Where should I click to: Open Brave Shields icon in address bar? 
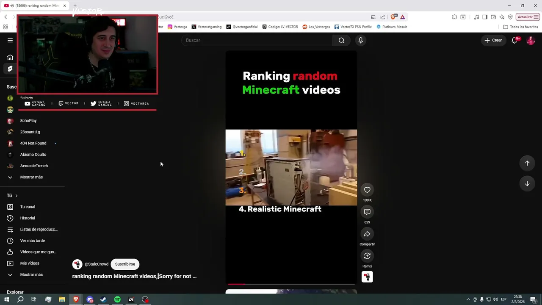pyautogui.click(x=394, y=17)
